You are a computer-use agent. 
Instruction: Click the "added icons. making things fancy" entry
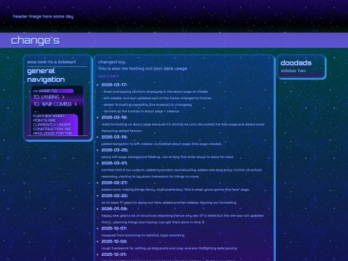point(175,189)
